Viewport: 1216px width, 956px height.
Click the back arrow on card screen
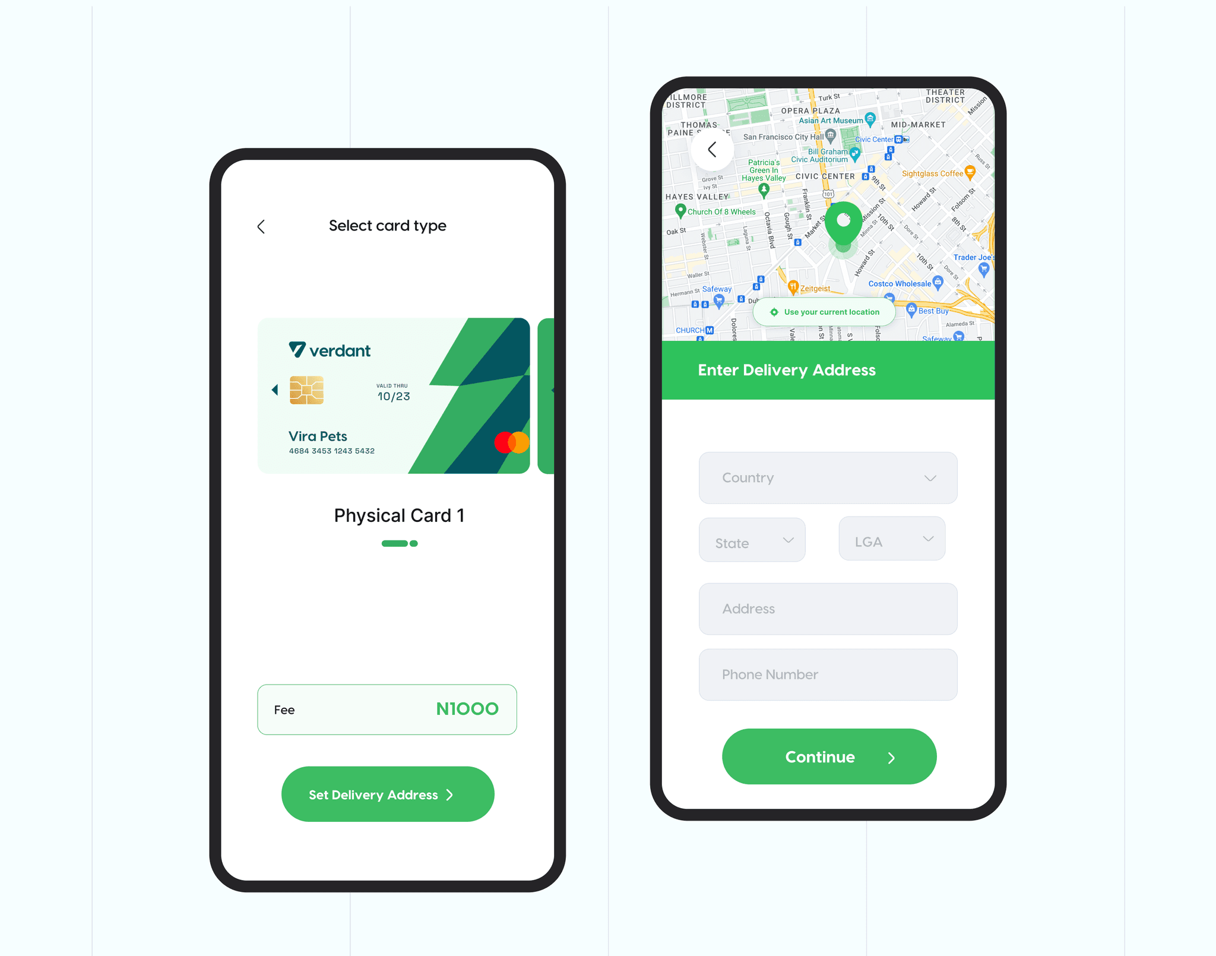[262, 226]
